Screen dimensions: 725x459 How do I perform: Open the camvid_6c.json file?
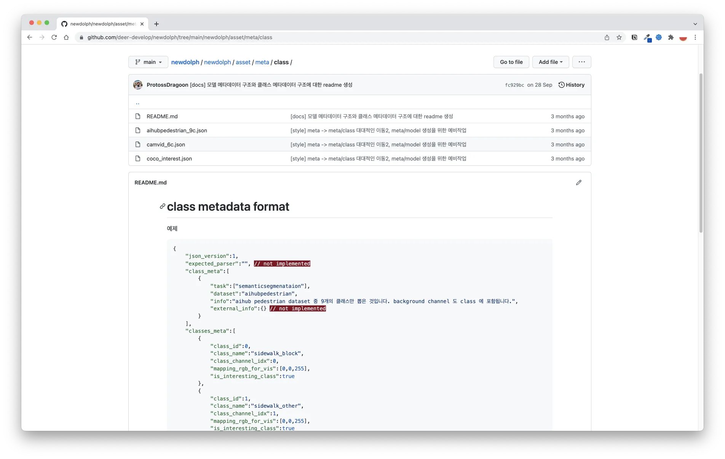(166, 145)
